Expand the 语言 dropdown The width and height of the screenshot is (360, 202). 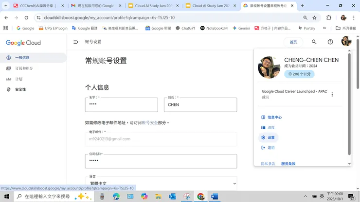161,183
